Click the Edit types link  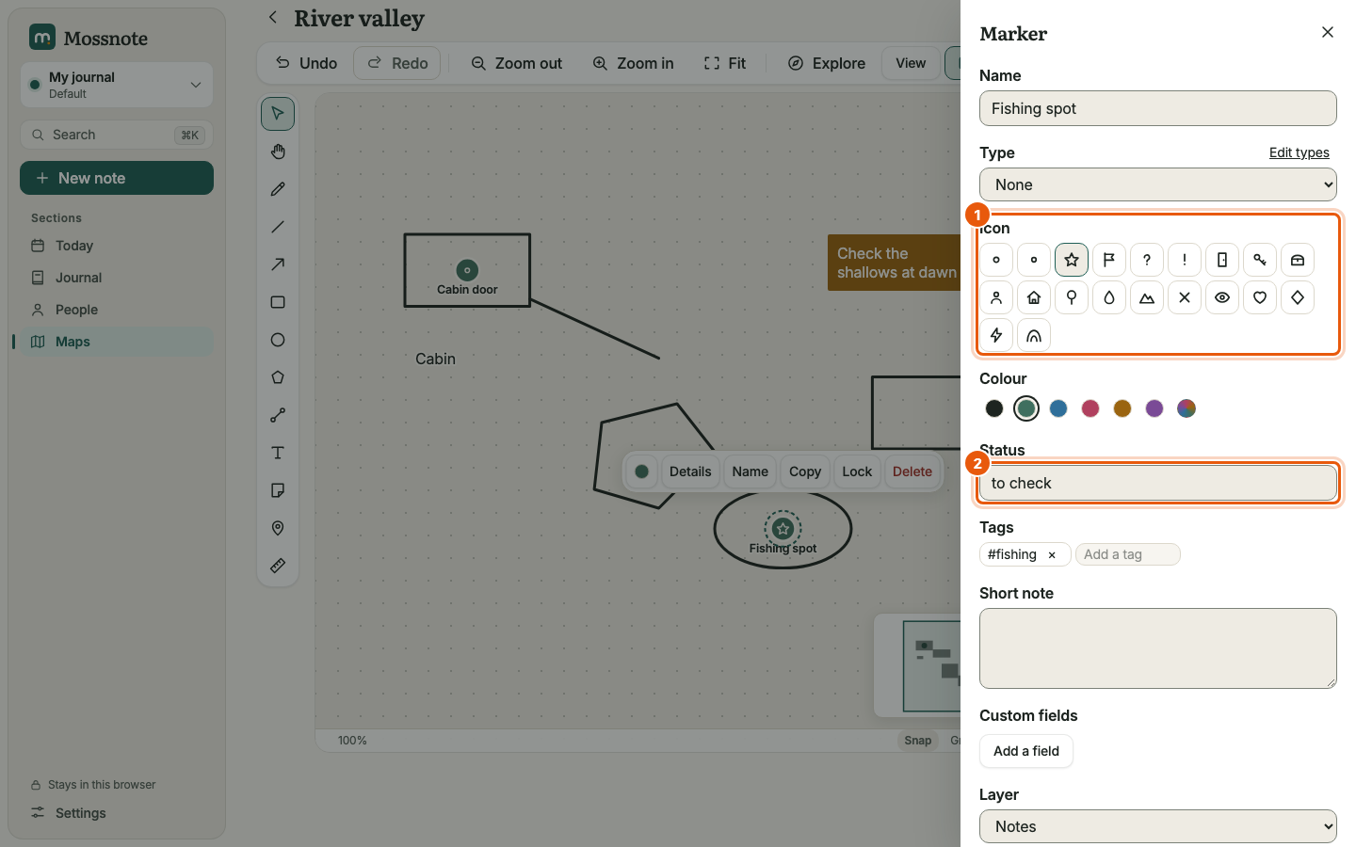tap(1299, 152)
